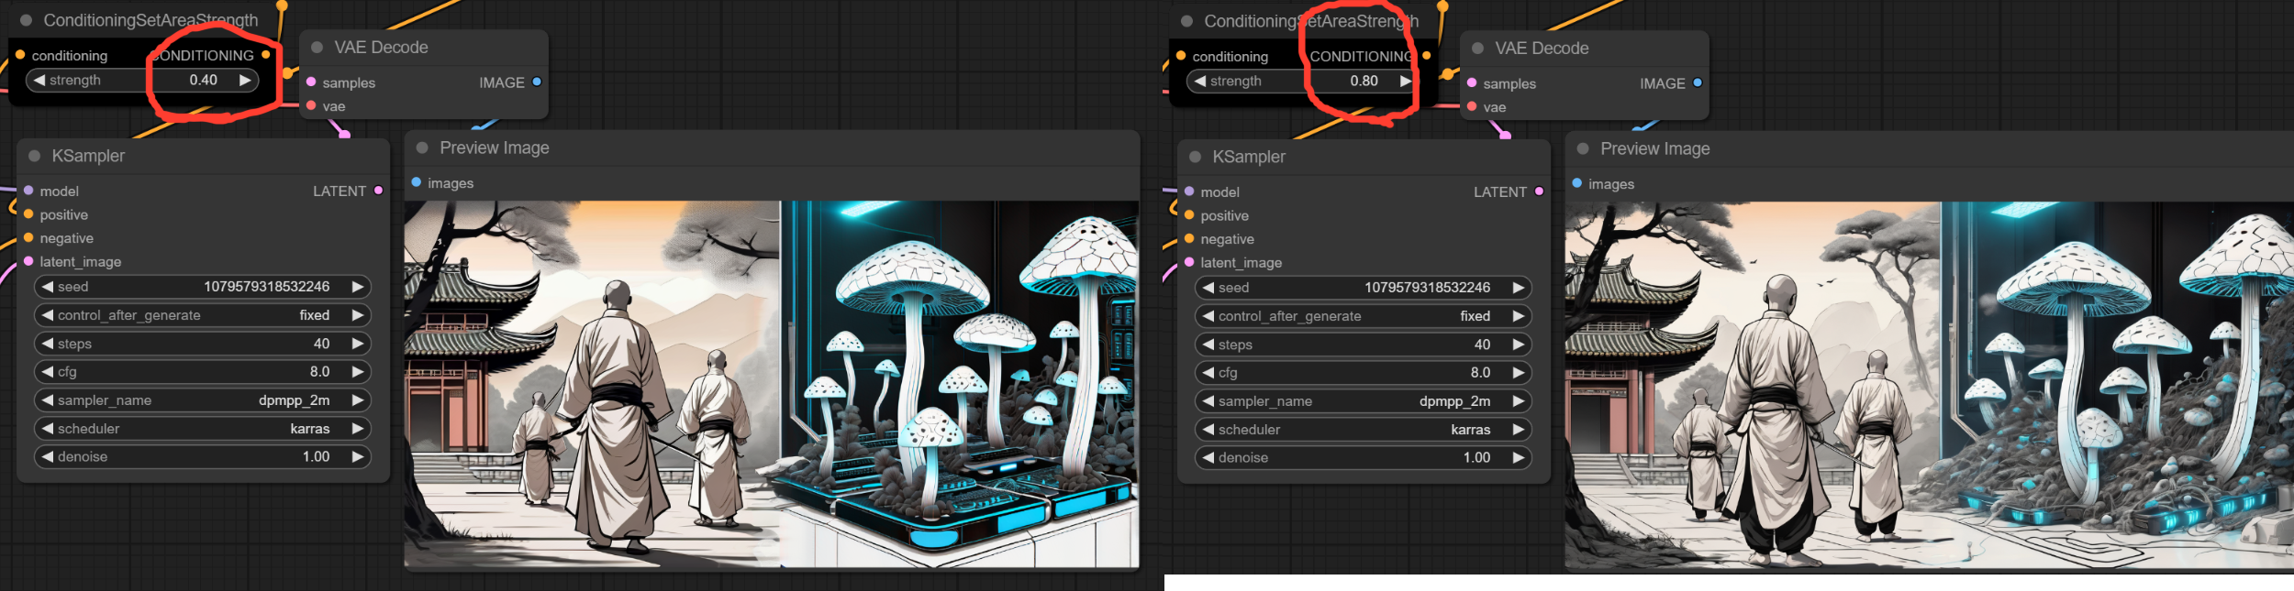Viewport: 2294px width, 591px height.
Task: Click the blue images input port on the right Preview Image
Action: pyautogui.click(x=1576, y=184)
